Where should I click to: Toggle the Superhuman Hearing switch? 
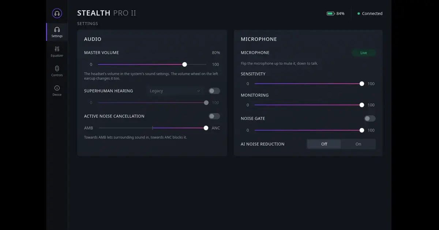214,91
